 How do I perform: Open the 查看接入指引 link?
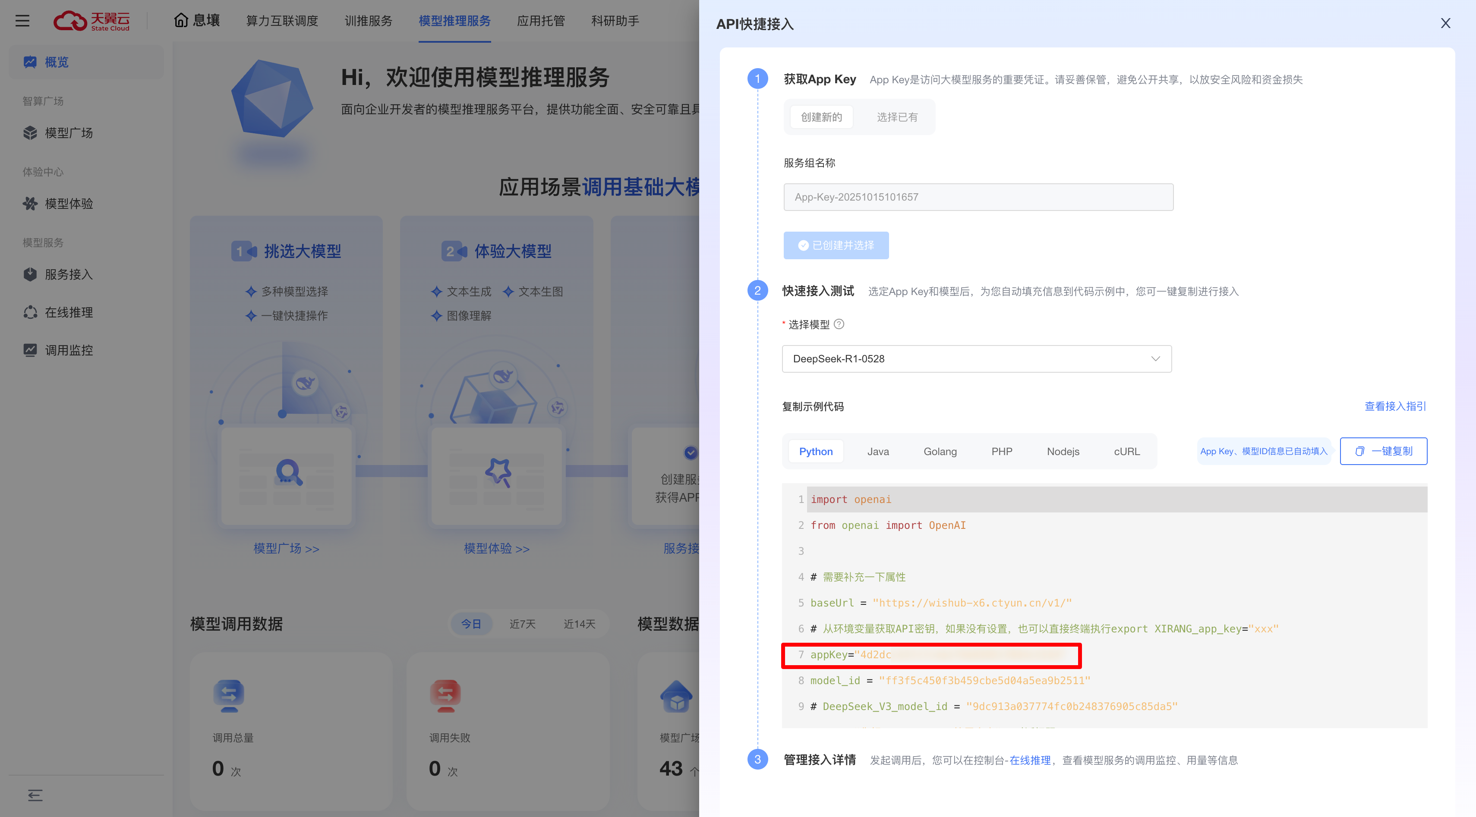(1394, 406)
